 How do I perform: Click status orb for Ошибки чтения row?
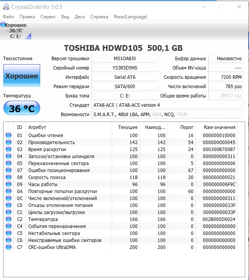(9, 135)
